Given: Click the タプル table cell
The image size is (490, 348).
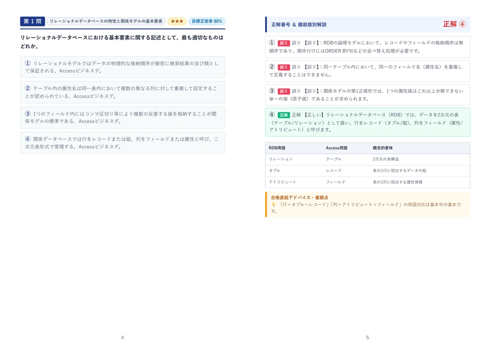Looking at the screenshot, I should (x=274, y=171).
